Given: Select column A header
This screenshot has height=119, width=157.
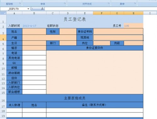Looking at the screenshot, I should tap(14, 13).
